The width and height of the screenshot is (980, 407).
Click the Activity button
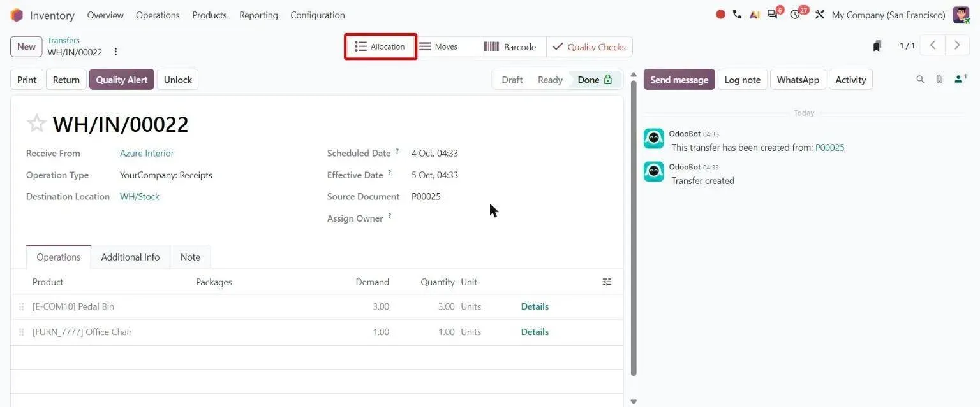(850, 80)
